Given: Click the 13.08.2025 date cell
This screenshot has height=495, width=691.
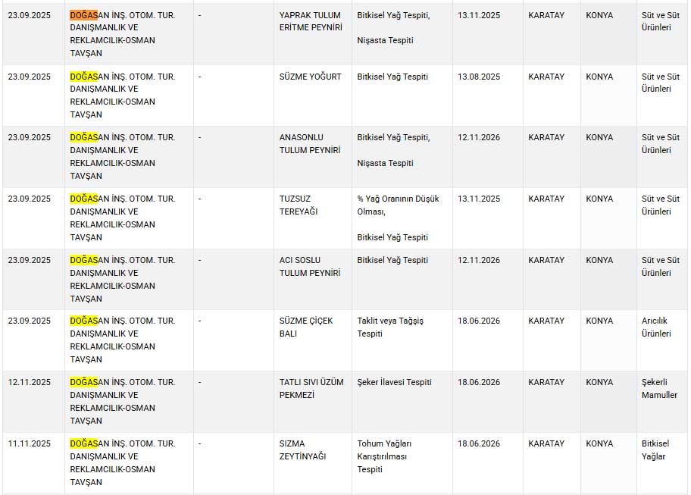Looking at the screenshot, I should (x=479, y=77).
